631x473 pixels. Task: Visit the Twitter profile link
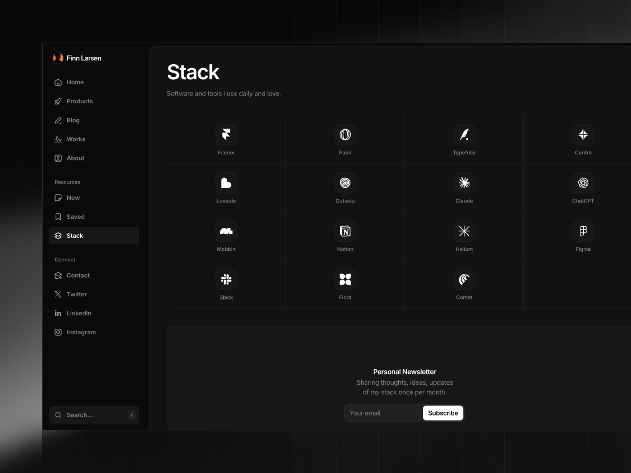click(x=94, y=294)
